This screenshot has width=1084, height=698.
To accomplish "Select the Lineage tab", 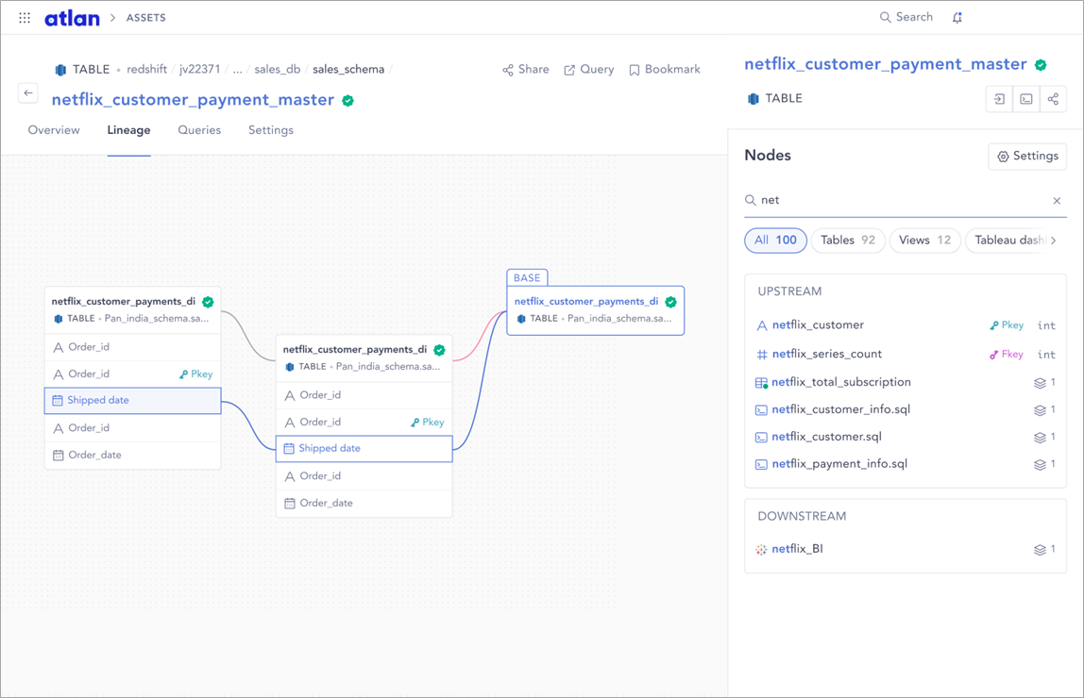I will coord(128,130).
